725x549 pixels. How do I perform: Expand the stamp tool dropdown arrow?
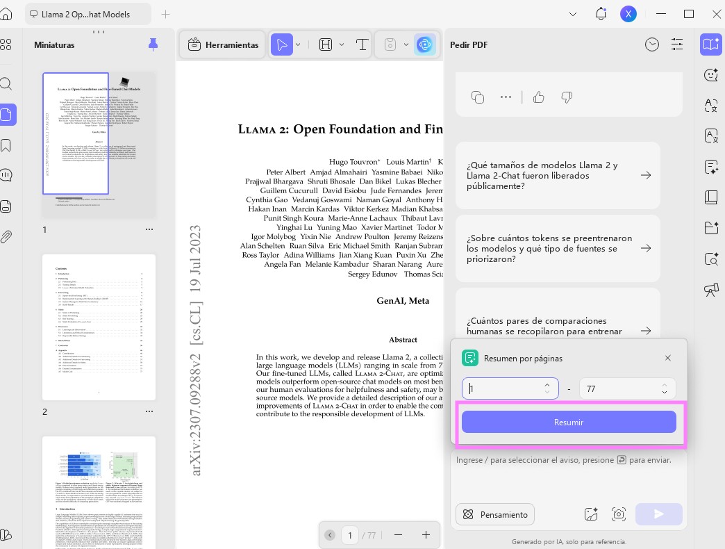tap(406, 45)
